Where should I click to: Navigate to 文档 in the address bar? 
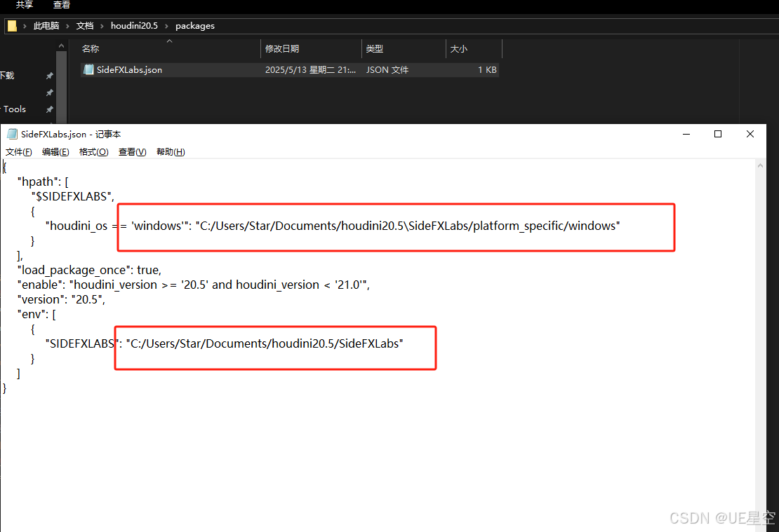point(85,26)
